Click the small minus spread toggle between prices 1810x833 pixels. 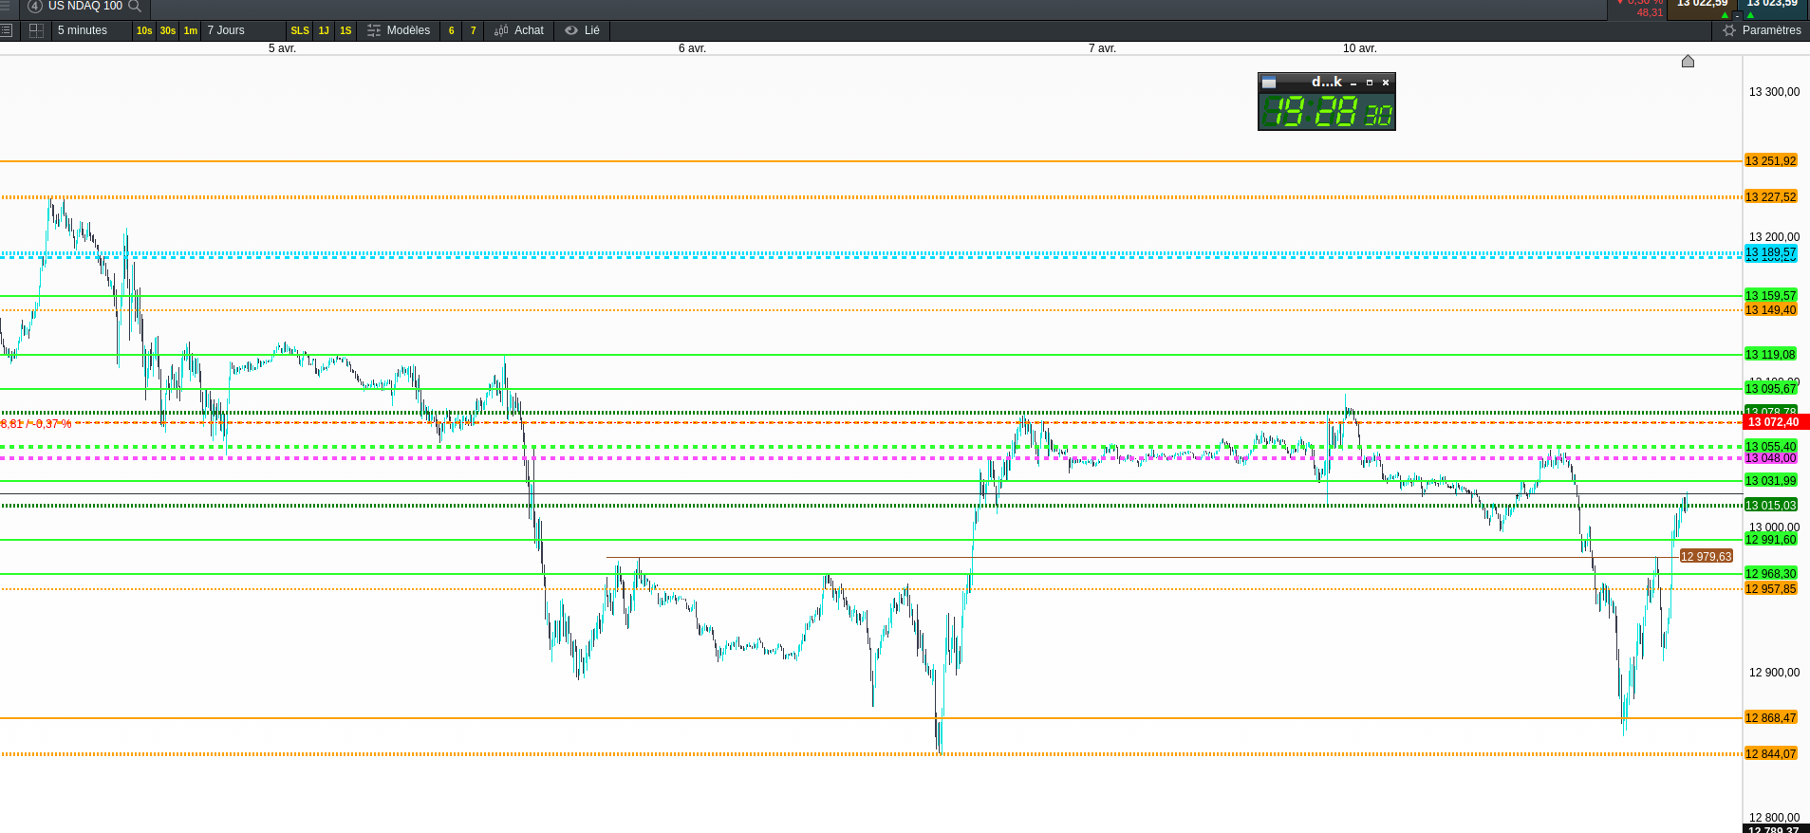(1738, 15)
